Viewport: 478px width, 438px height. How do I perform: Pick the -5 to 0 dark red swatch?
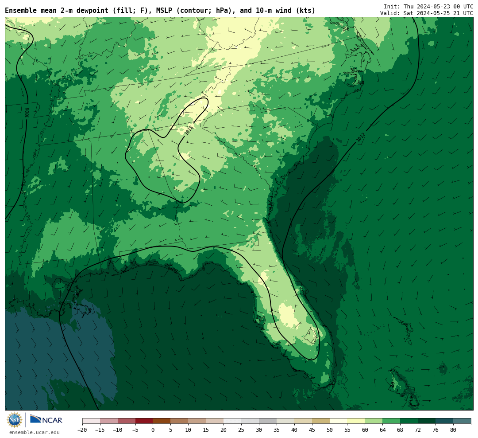[144, 421]
